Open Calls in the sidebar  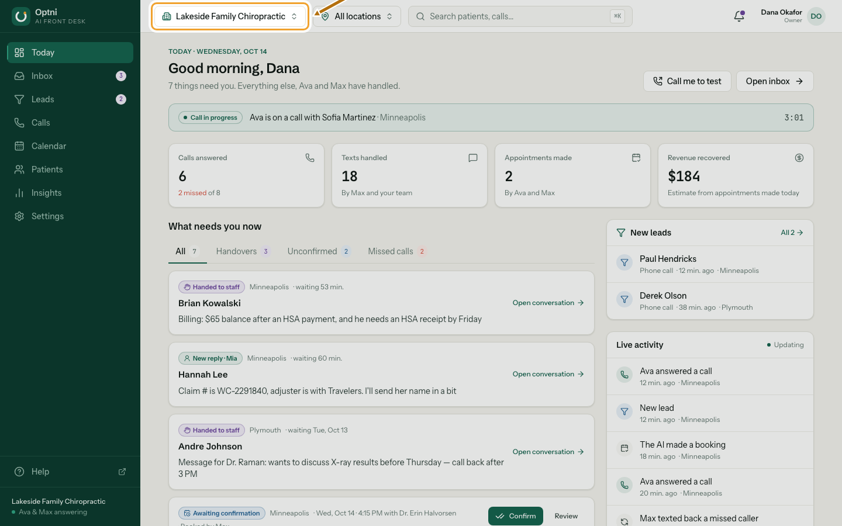(x=70, y=123)
